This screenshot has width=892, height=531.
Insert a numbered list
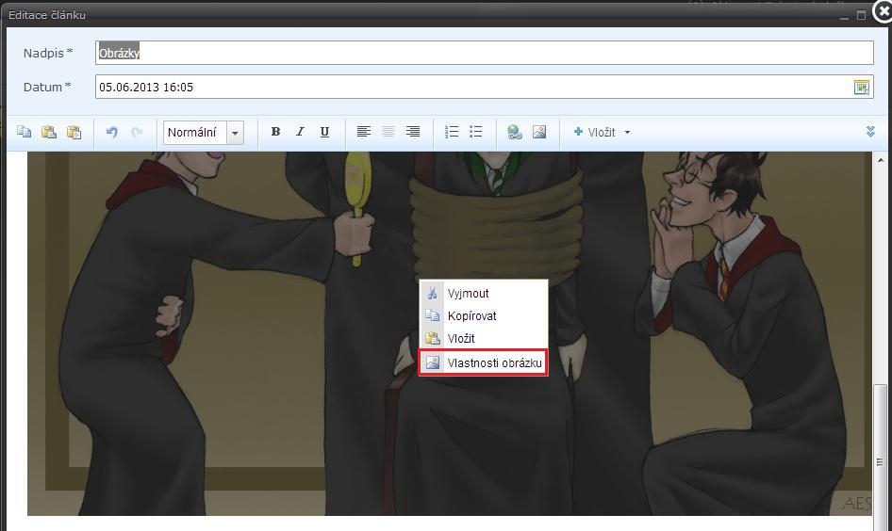pos(452,133)
